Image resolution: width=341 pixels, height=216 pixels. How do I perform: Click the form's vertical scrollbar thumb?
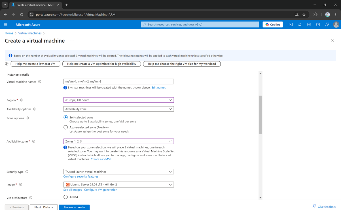point(260,115)
